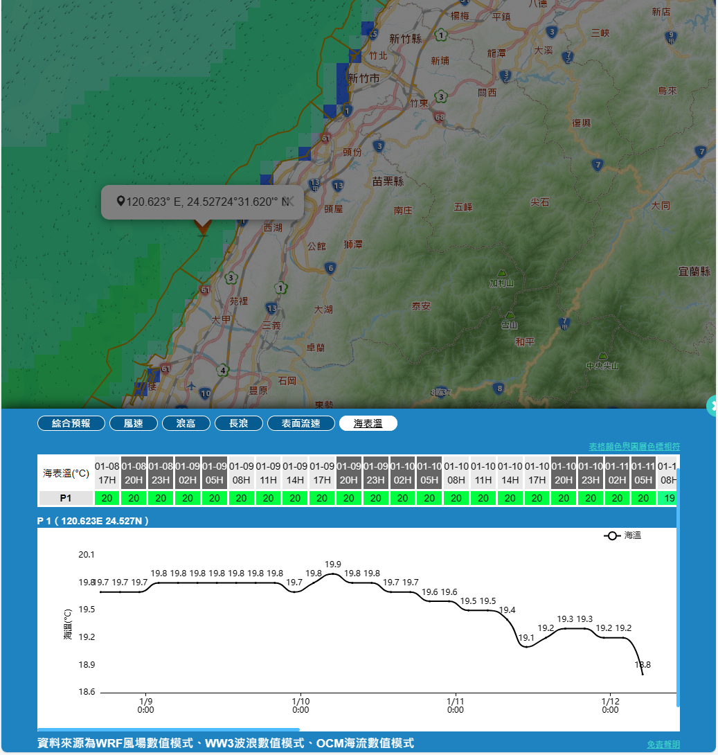Image resolution: width=718 pixels, height=755 pixels.
Task: Click the pin icon in the coordinates popup
Action: 120,202
